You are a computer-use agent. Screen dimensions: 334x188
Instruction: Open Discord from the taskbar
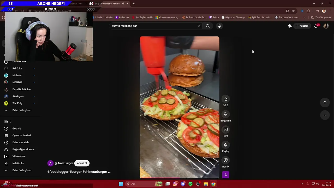(183, 184)
